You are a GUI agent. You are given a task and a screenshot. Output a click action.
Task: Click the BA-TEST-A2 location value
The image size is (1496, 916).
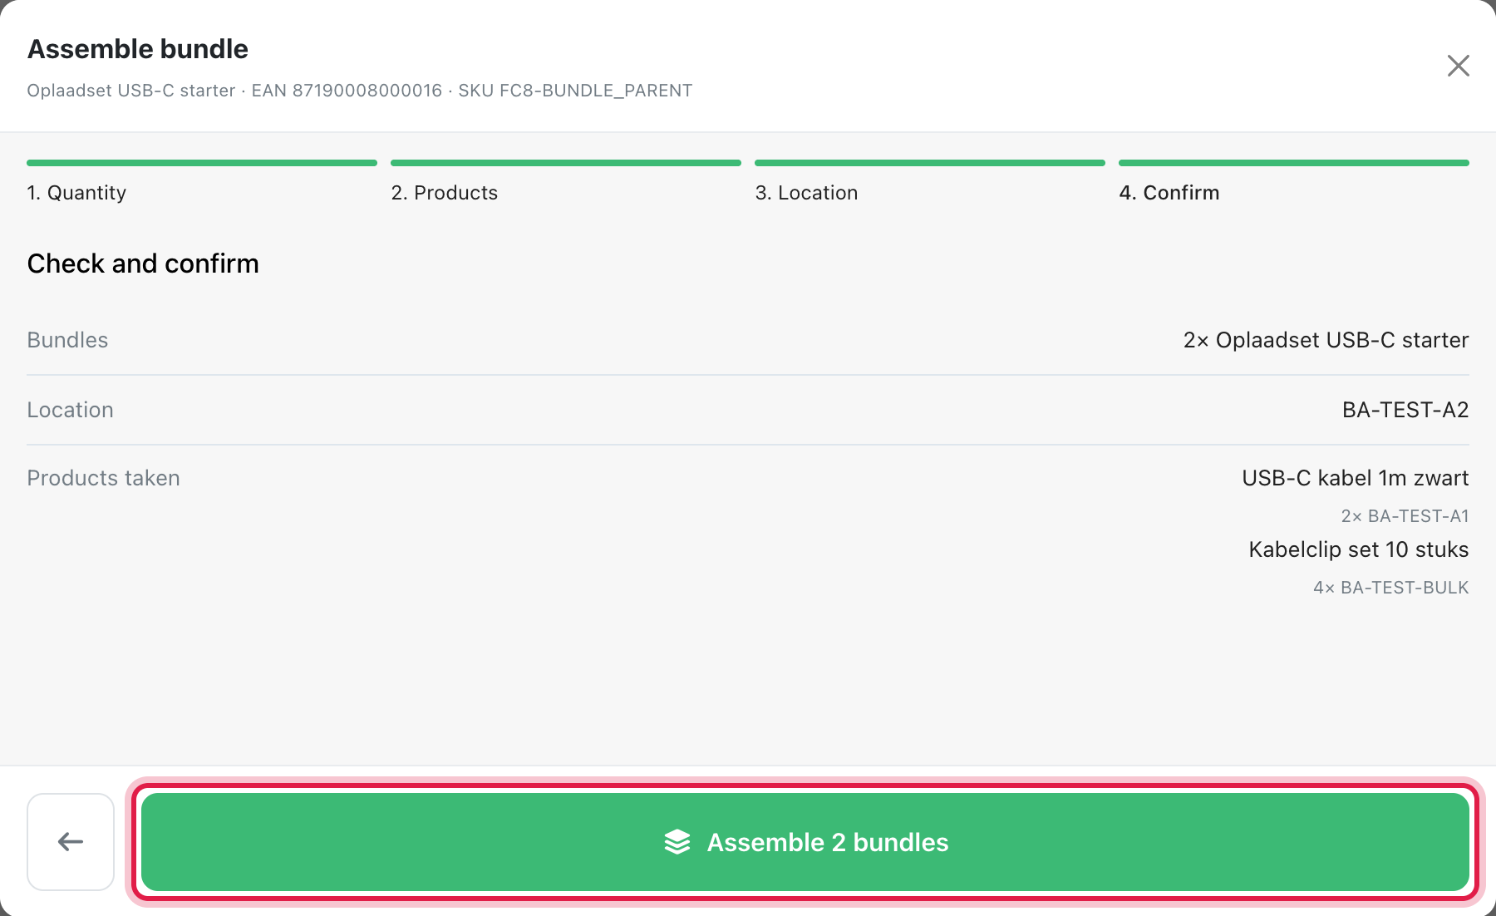(1405, 410)
